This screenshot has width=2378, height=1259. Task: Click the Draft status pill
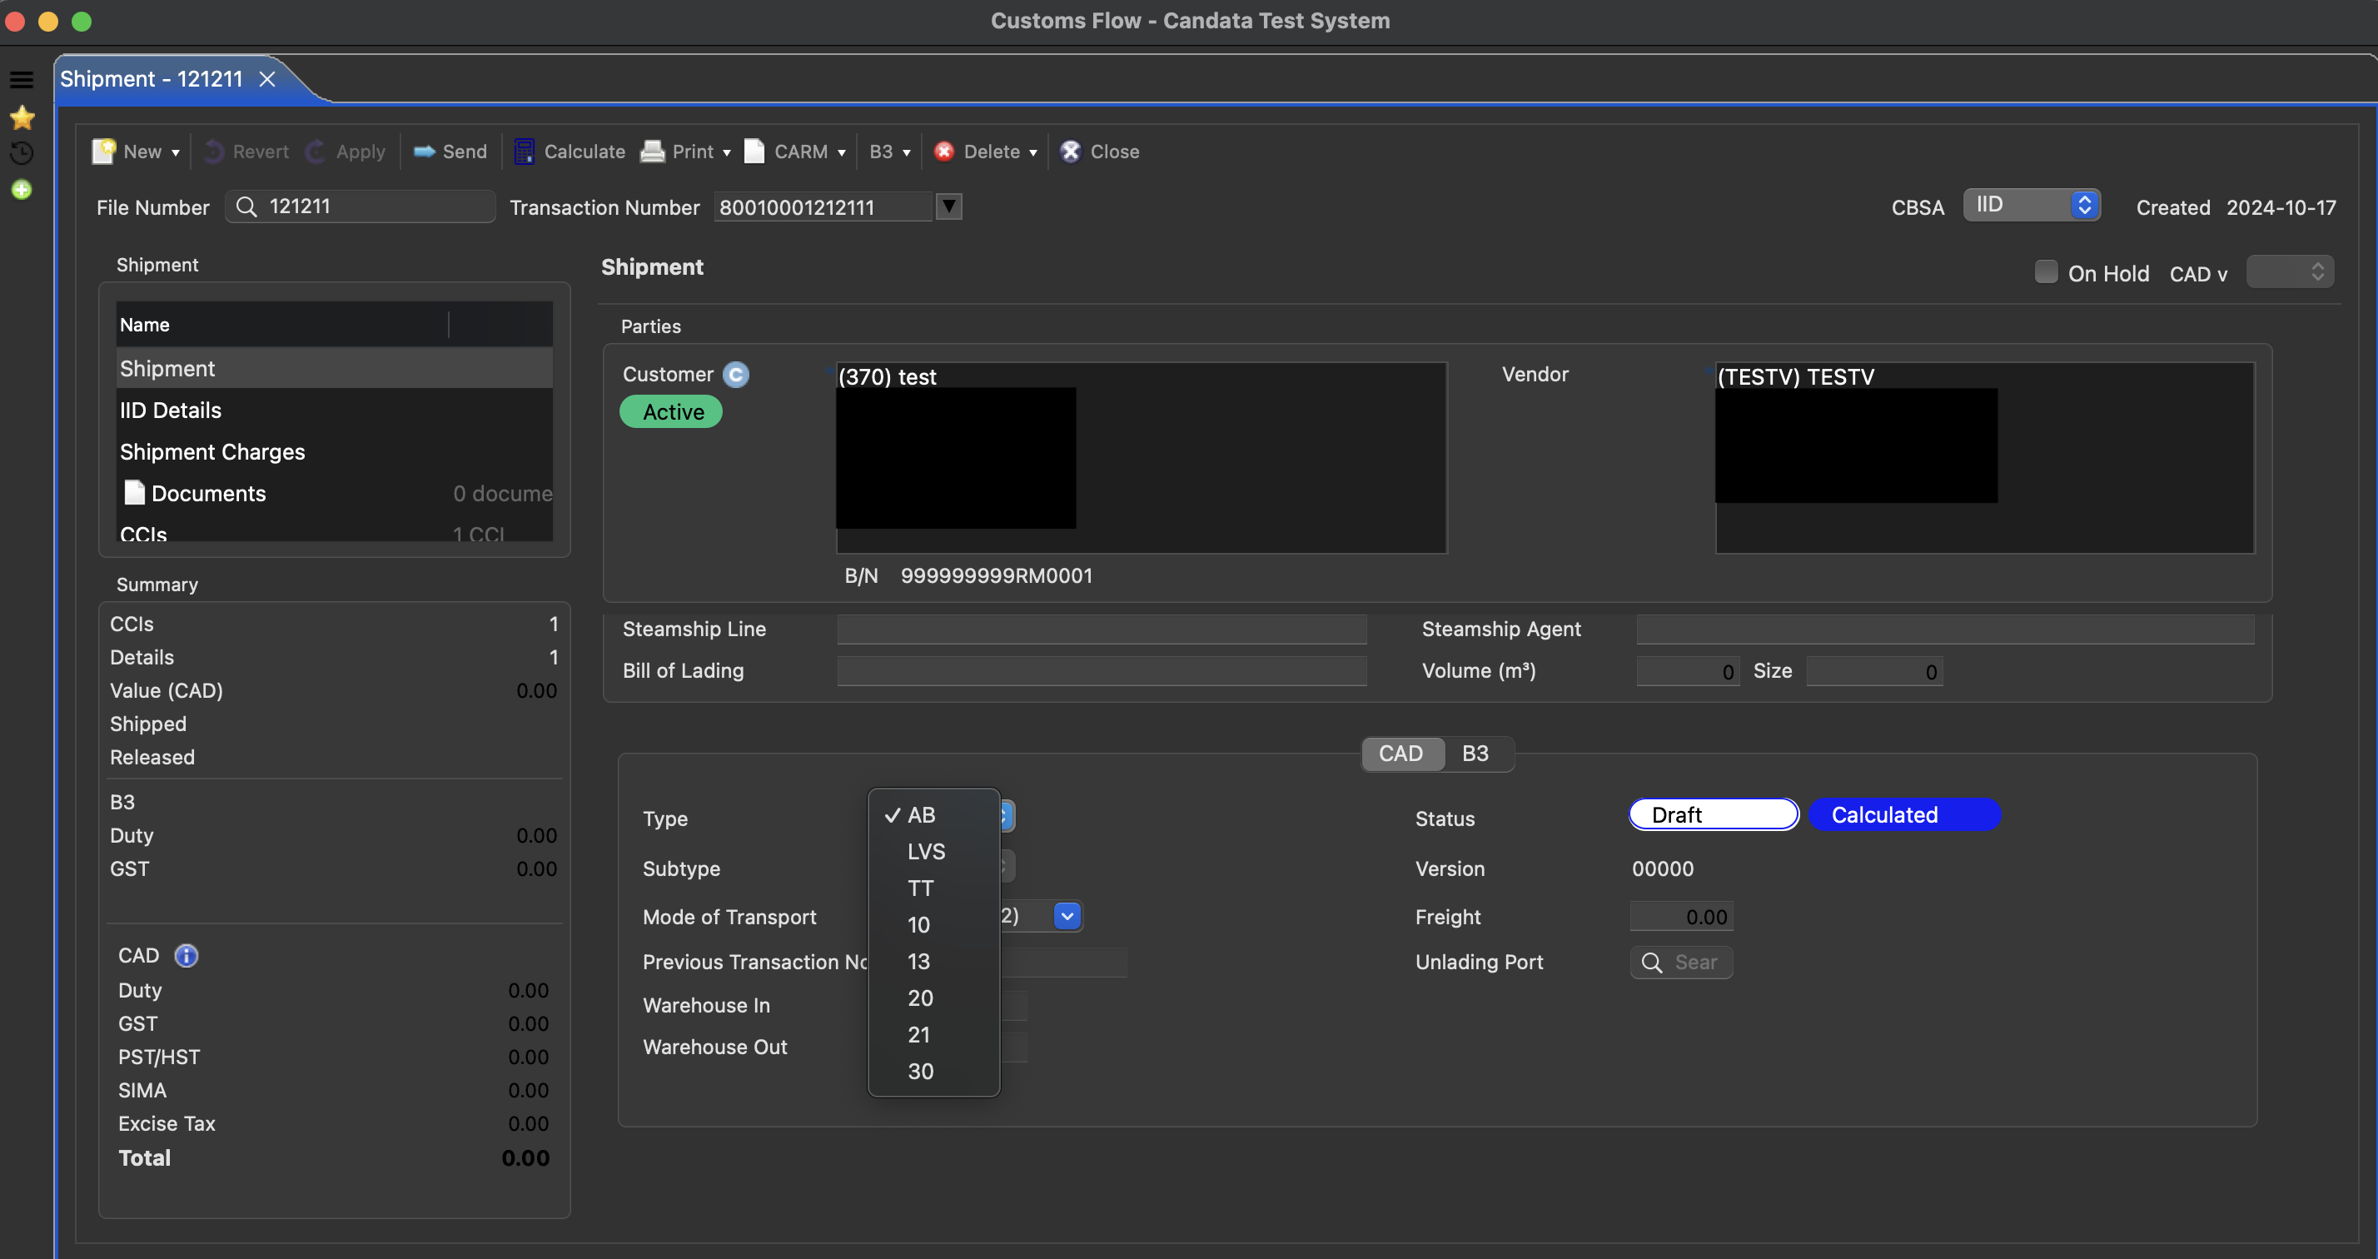point(1714,815)
